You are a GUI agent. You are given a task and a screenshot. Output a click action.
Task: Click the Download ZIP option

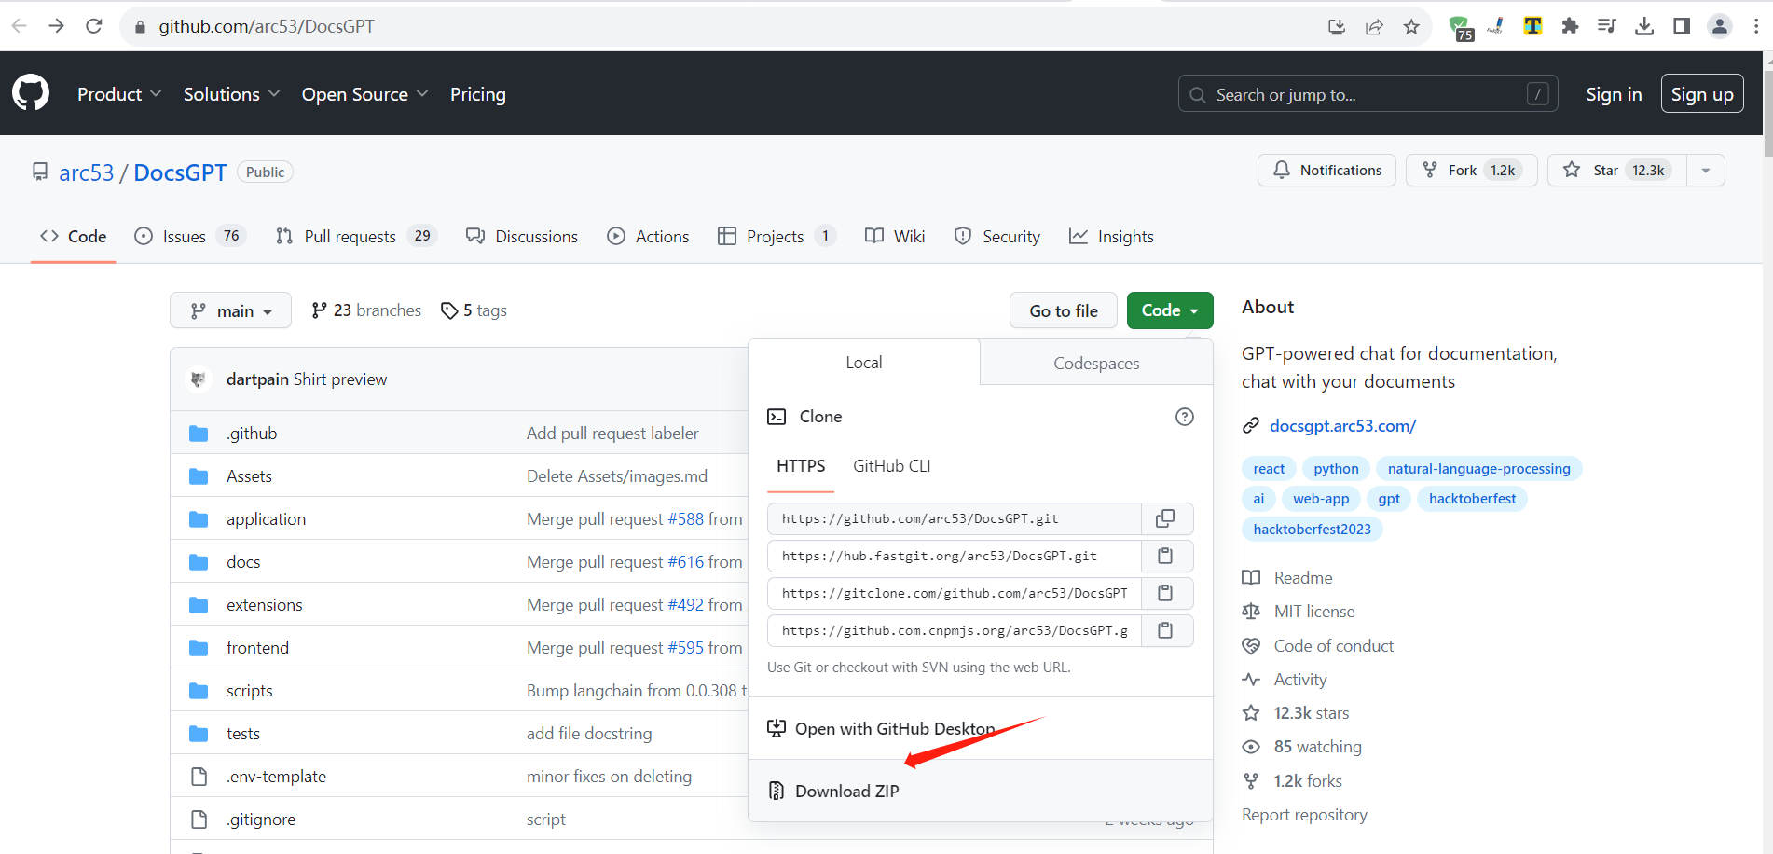coord(845,791)
